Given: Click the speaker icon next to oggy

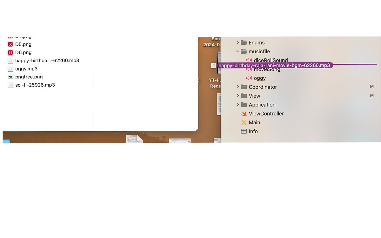Looking at the screenshot, I should point(248,78).
